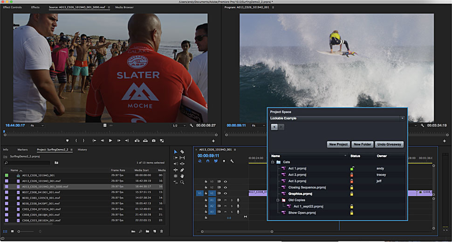Select the Zoom magnifier tool

tap(182, 182)
